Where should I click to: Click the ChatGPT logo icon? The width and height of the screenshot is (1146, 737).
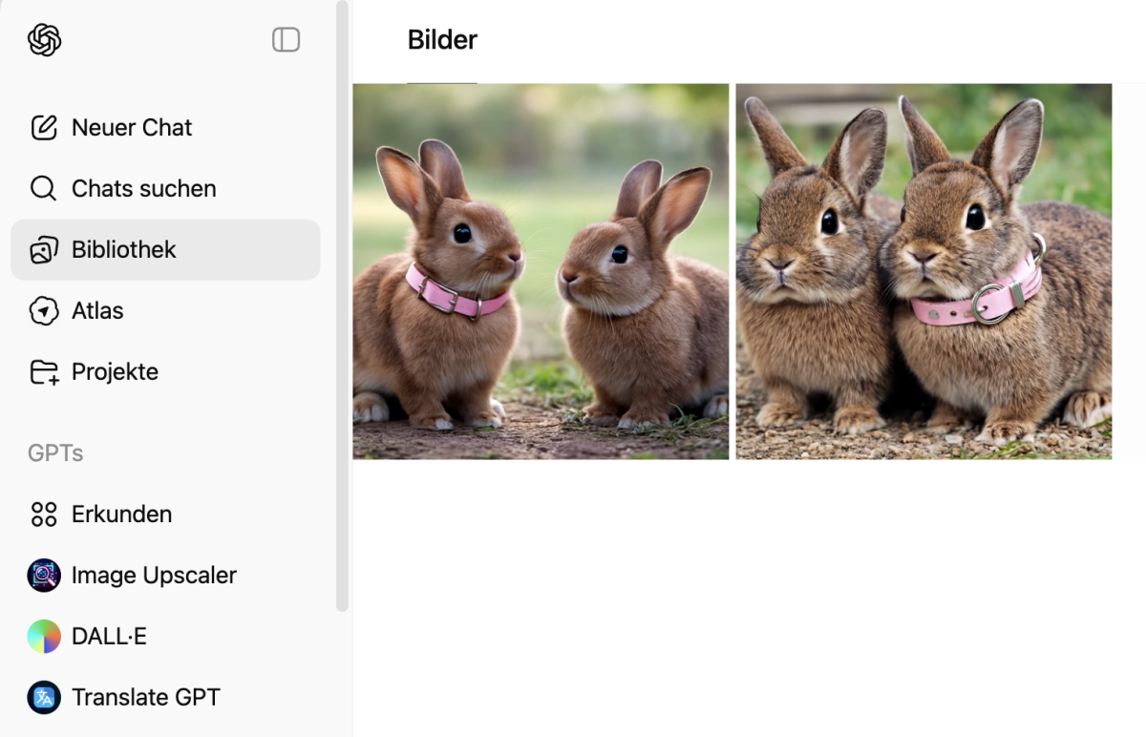[44, 40]
